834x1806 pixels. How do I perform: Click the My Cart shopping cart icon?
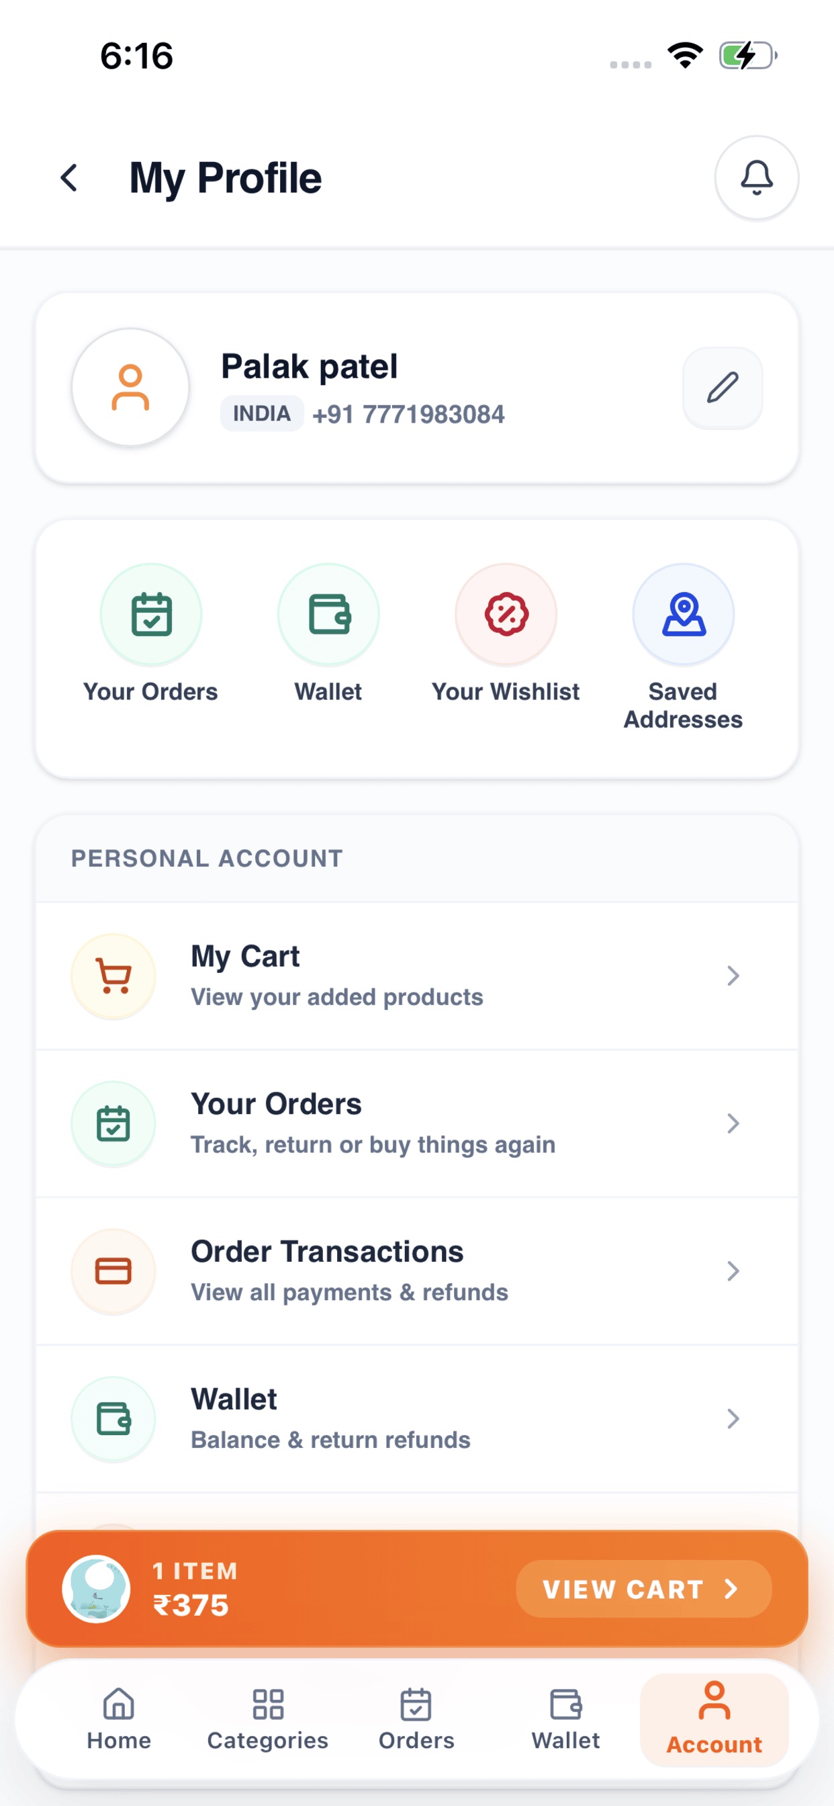tap(113, 976)
